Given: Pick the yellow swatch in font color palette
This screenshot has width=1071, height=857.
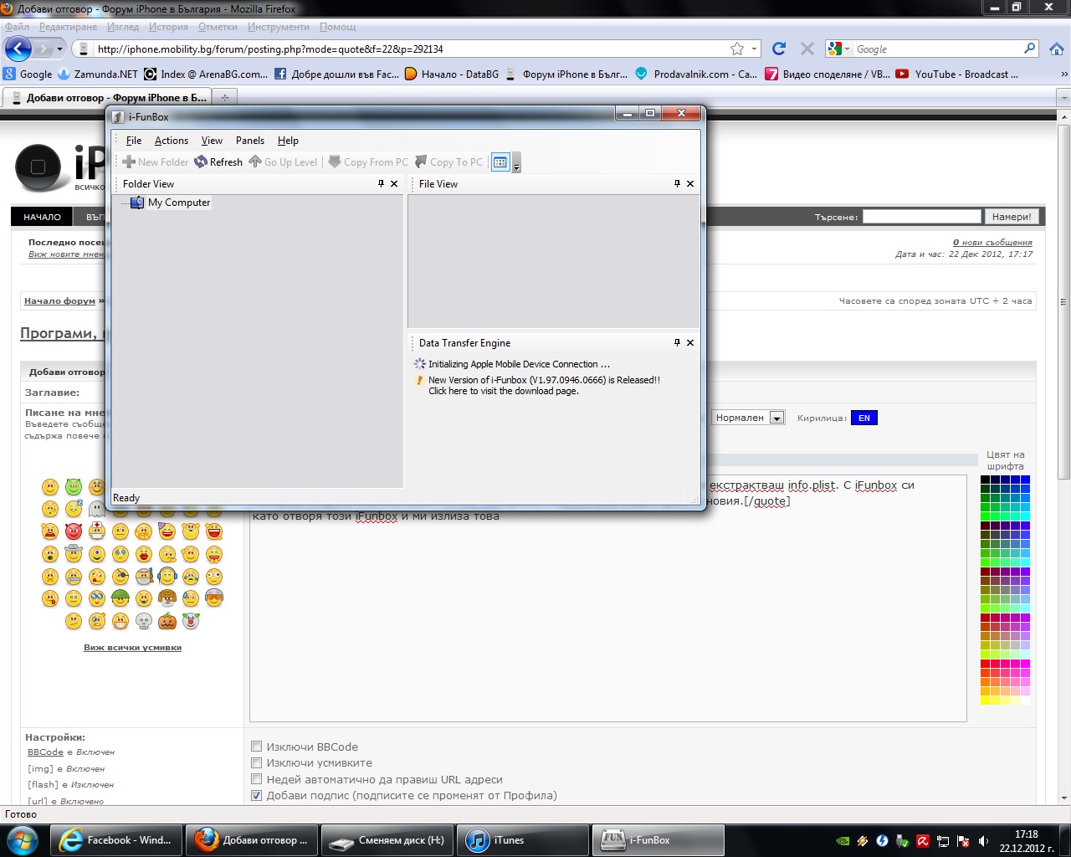Looking at the screenshot, I should 985,700.
